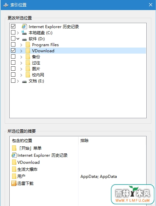Viewport: 156px width, 206px height.
Task: Expand the 备份 folder node
Action: tap(21, 57)
